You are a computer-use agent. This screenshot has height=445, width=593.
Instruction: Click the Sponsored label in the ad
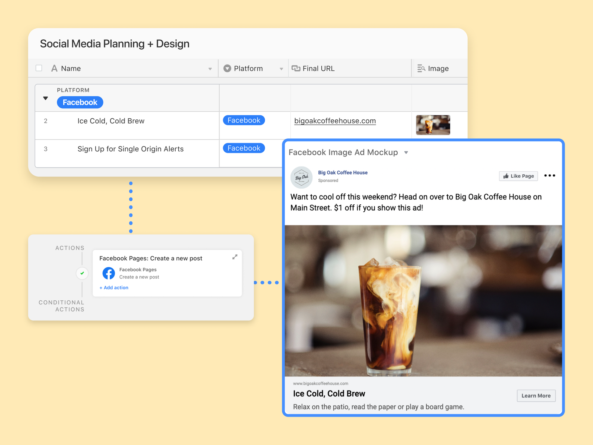pyautogui.click(x=328, y=181)
